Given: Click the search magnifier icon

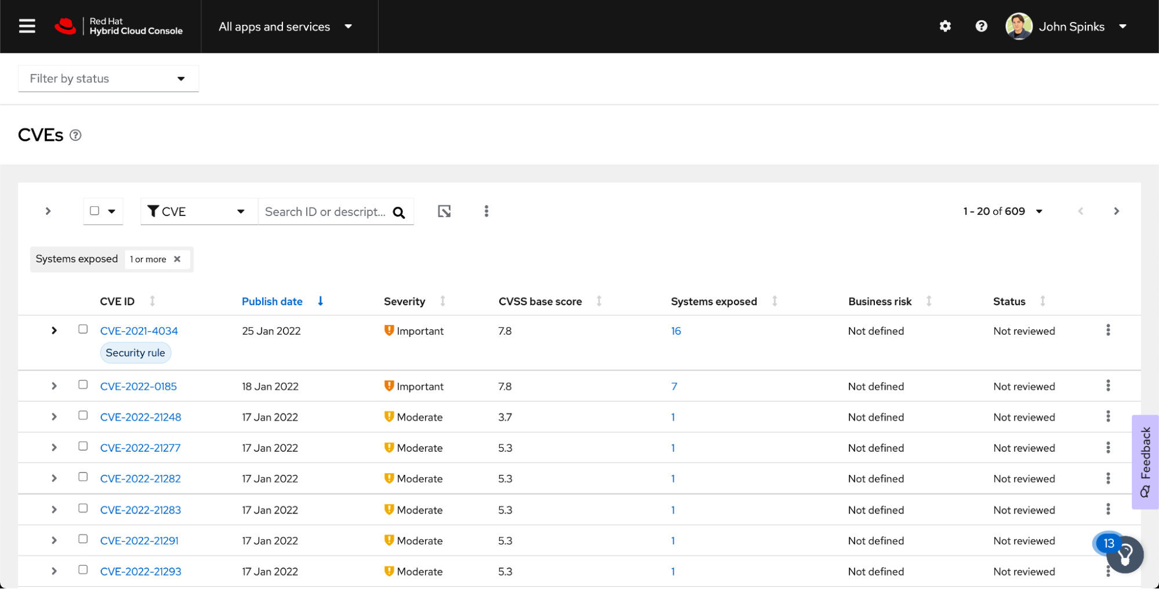Looking at the screenshot, I should click(x=399, y=213).
